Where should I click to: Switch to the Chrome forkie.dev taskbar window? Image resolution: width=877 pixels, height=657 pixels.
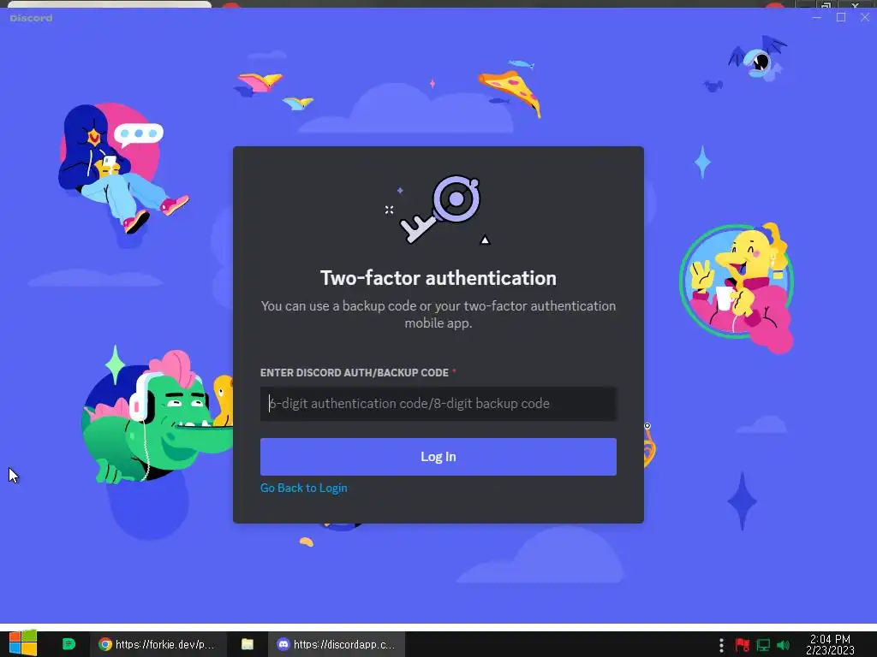(x=158, y=644)
